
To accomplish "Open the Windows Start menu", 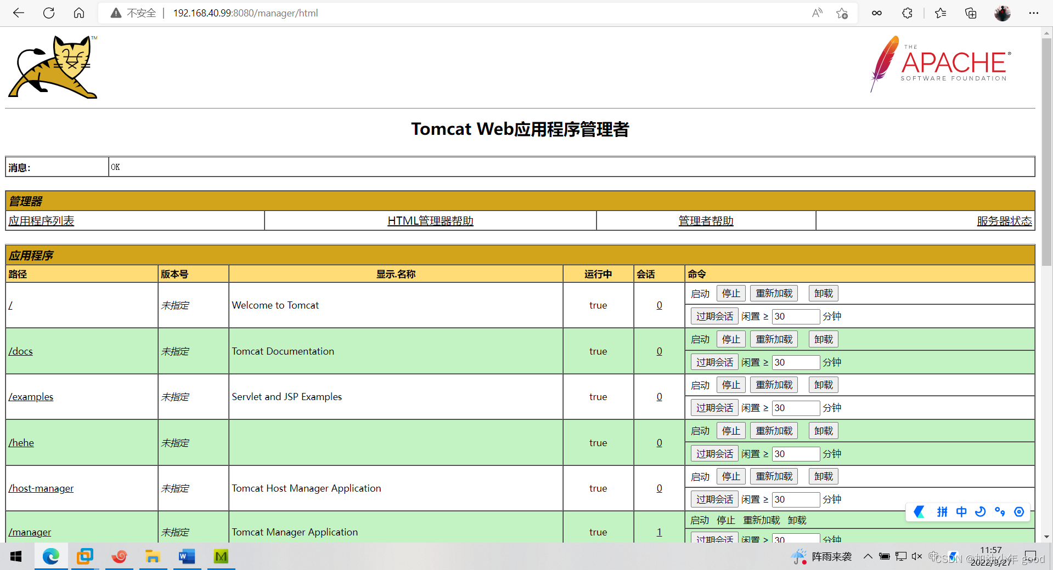I will pos(16,557).
